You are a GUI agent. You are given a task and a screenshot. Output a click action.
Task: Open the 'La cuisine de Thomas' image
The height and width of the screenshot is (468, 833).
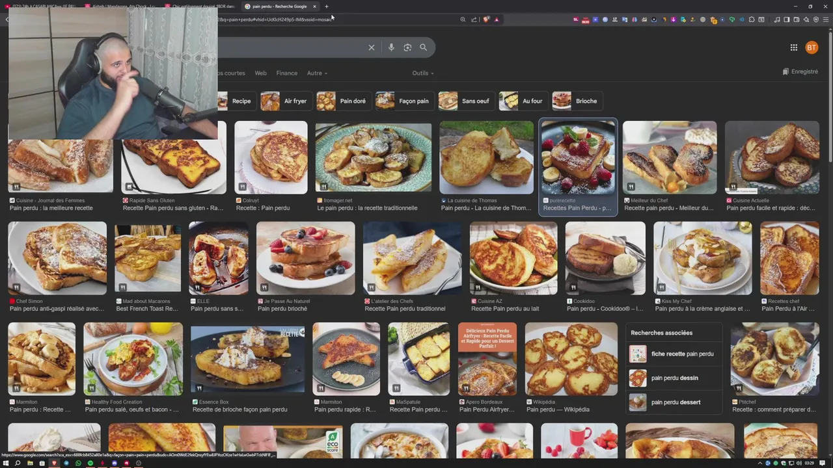pos(486,157)
